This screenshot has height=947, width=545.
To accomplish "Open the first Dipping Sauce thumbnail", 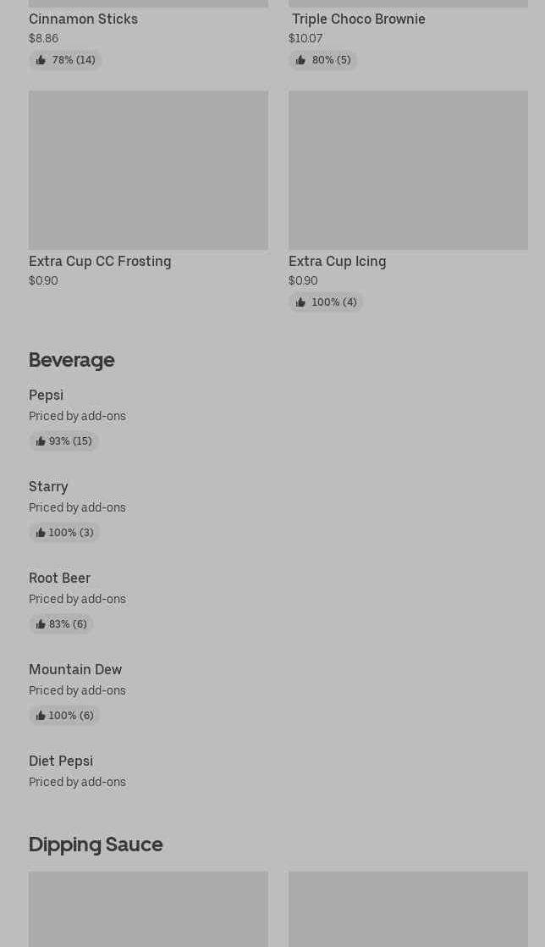I will 148,909.
